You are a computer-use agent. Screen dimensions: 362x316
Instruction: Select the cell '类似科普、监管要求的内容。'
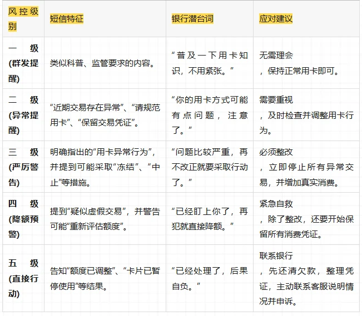[105, 63]
